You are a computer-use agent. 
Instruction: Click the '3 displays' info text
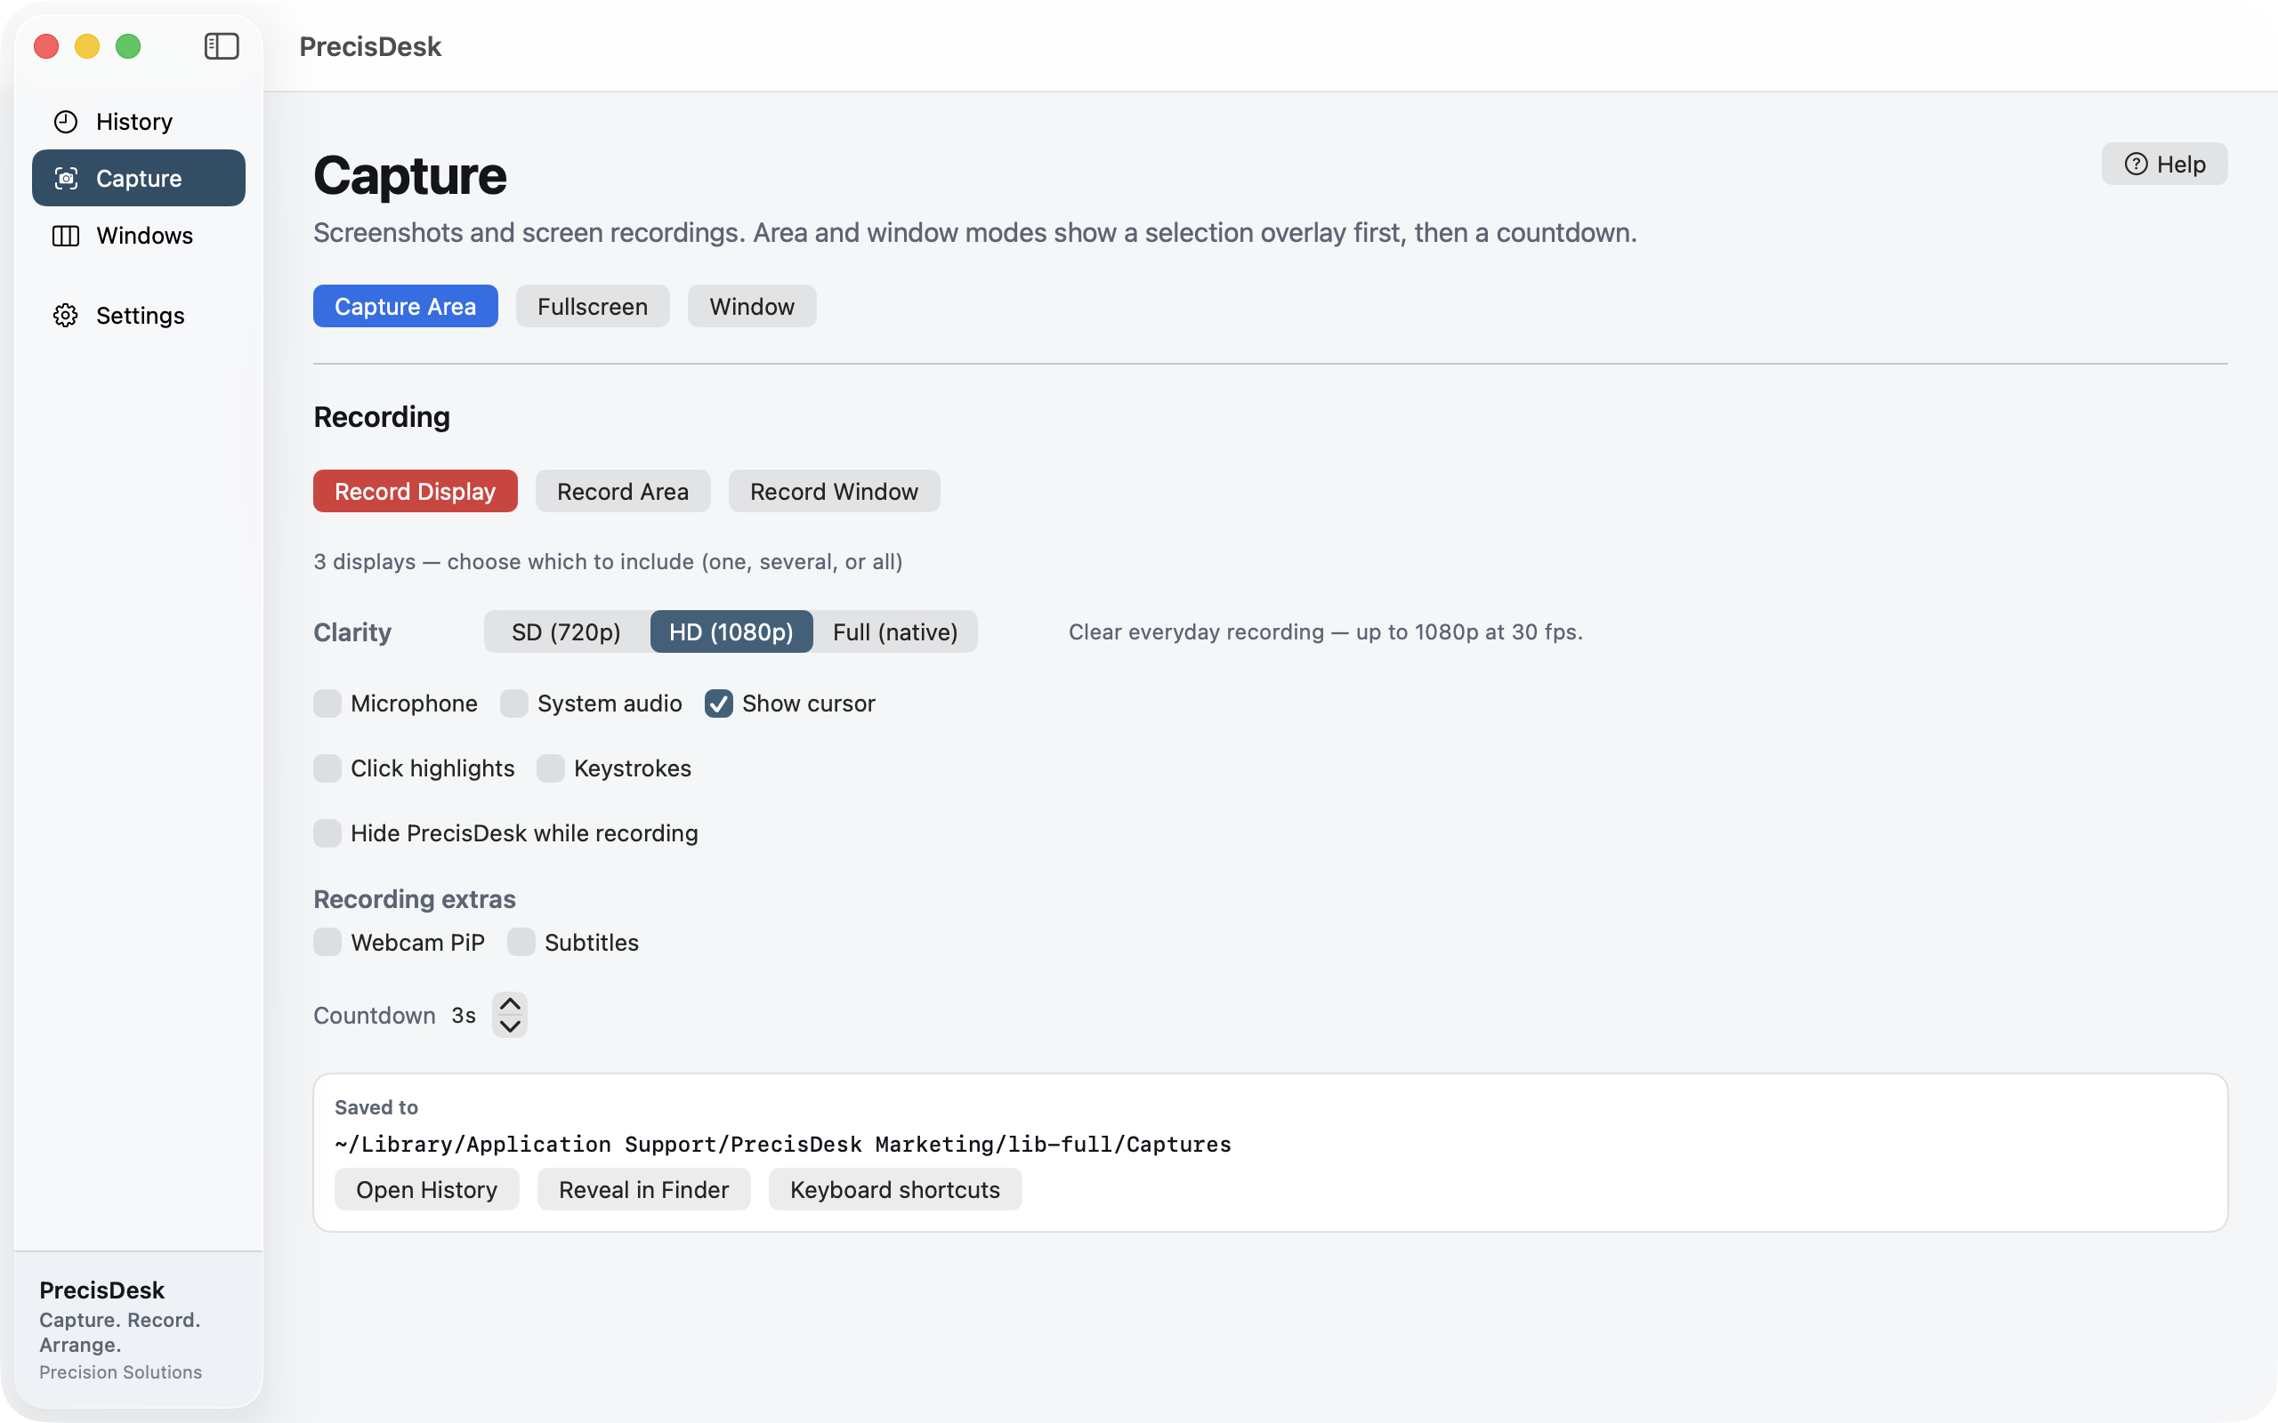pyautogui.click(x=608, y=562)
